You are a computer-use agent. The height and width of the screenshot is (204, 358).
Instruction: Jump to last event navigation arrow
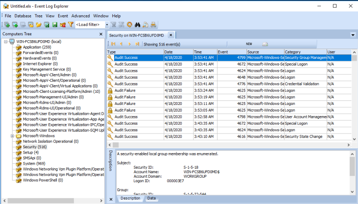tap(137, 44)
